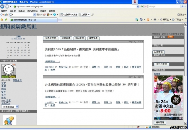The height and width of the screenshot is (130, 189).
Task: Click the MSN contacts icon in command bar
Action: 137,20
